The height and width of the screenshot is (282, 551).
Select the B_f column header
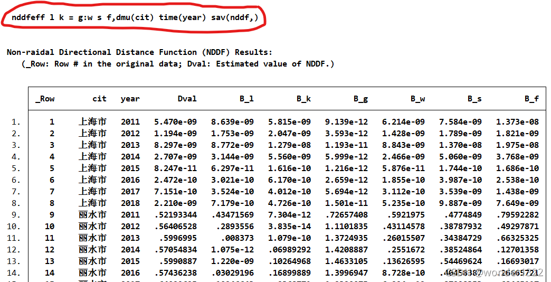pyautogui.click(x=531, y=99)
